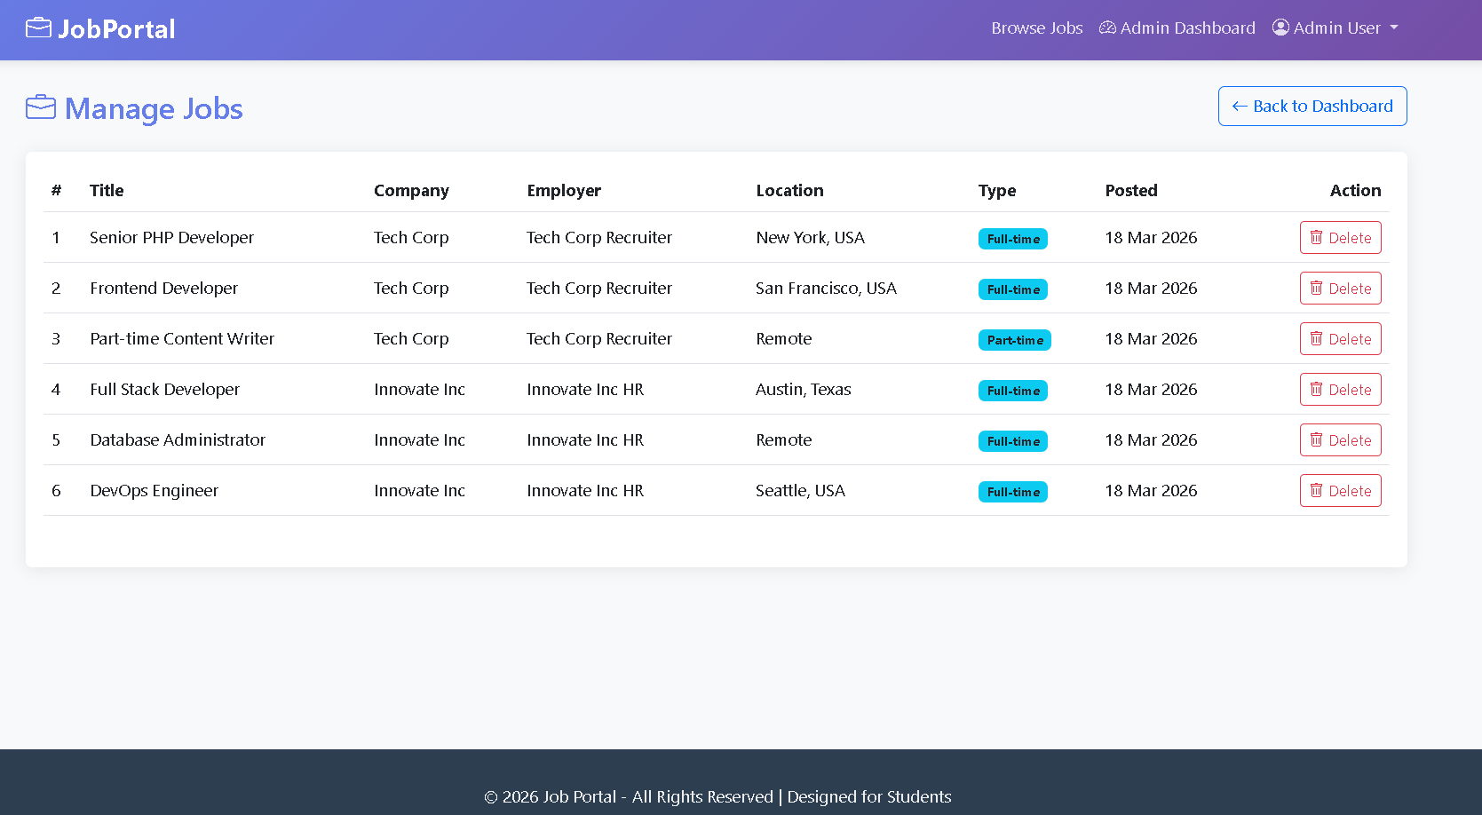The image size is (1482, 815).
Task: Click 'Innovate Inc' company in DevOps Engineer row
Action: pos(419,490)
